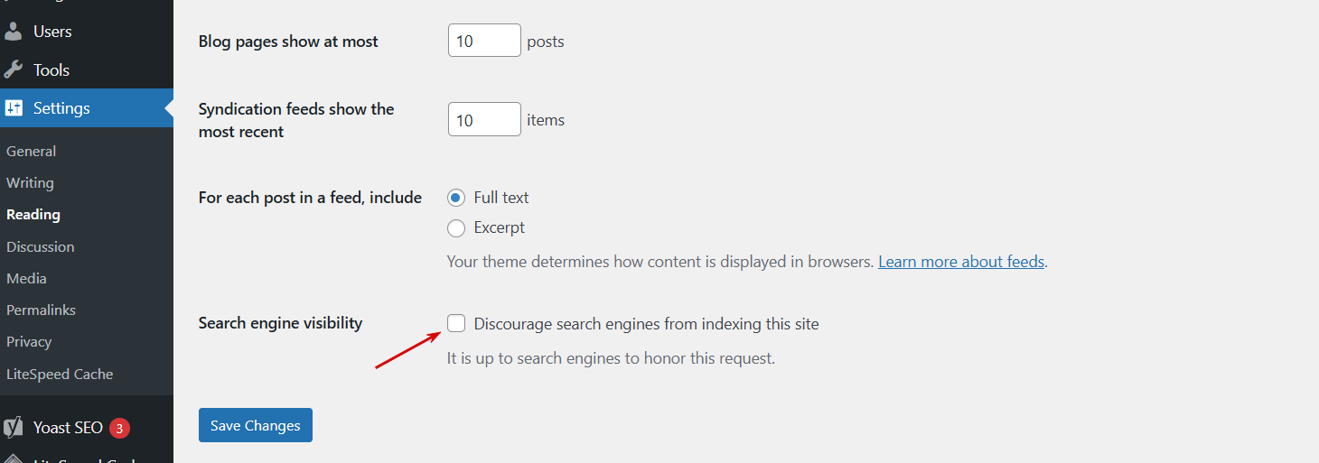Select the Full text radio option

coord(456,198)
